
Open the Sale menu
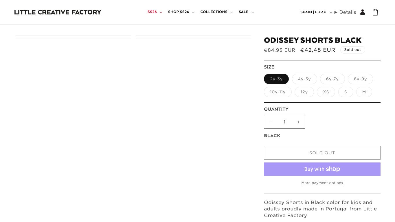(246, 12)
